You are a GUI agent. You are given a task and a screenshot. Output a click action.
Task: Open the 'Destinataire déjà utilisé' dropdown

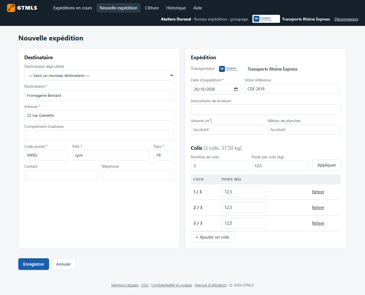tap(99, 75)
